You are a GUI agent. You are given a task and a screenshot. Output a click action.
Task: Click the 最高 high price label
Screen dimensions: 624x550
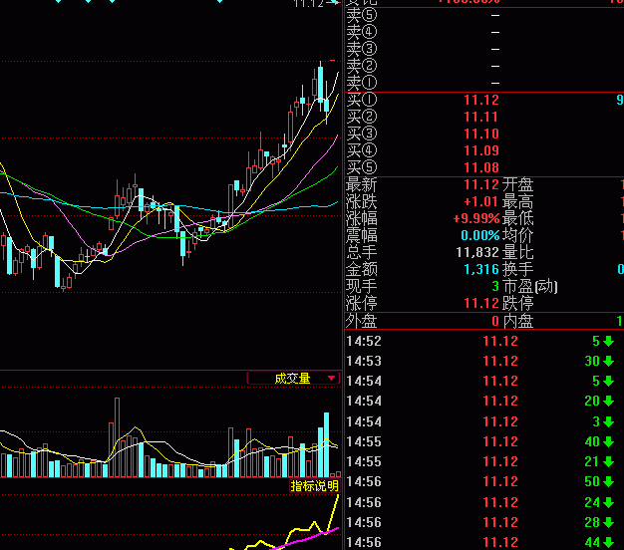click(517, 202)
